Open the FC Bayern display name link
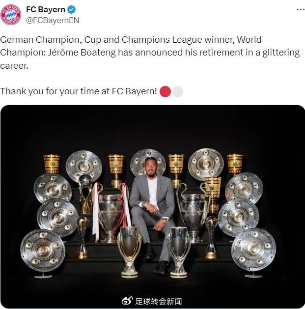This screenshot has width=305, height=309. 46,9
